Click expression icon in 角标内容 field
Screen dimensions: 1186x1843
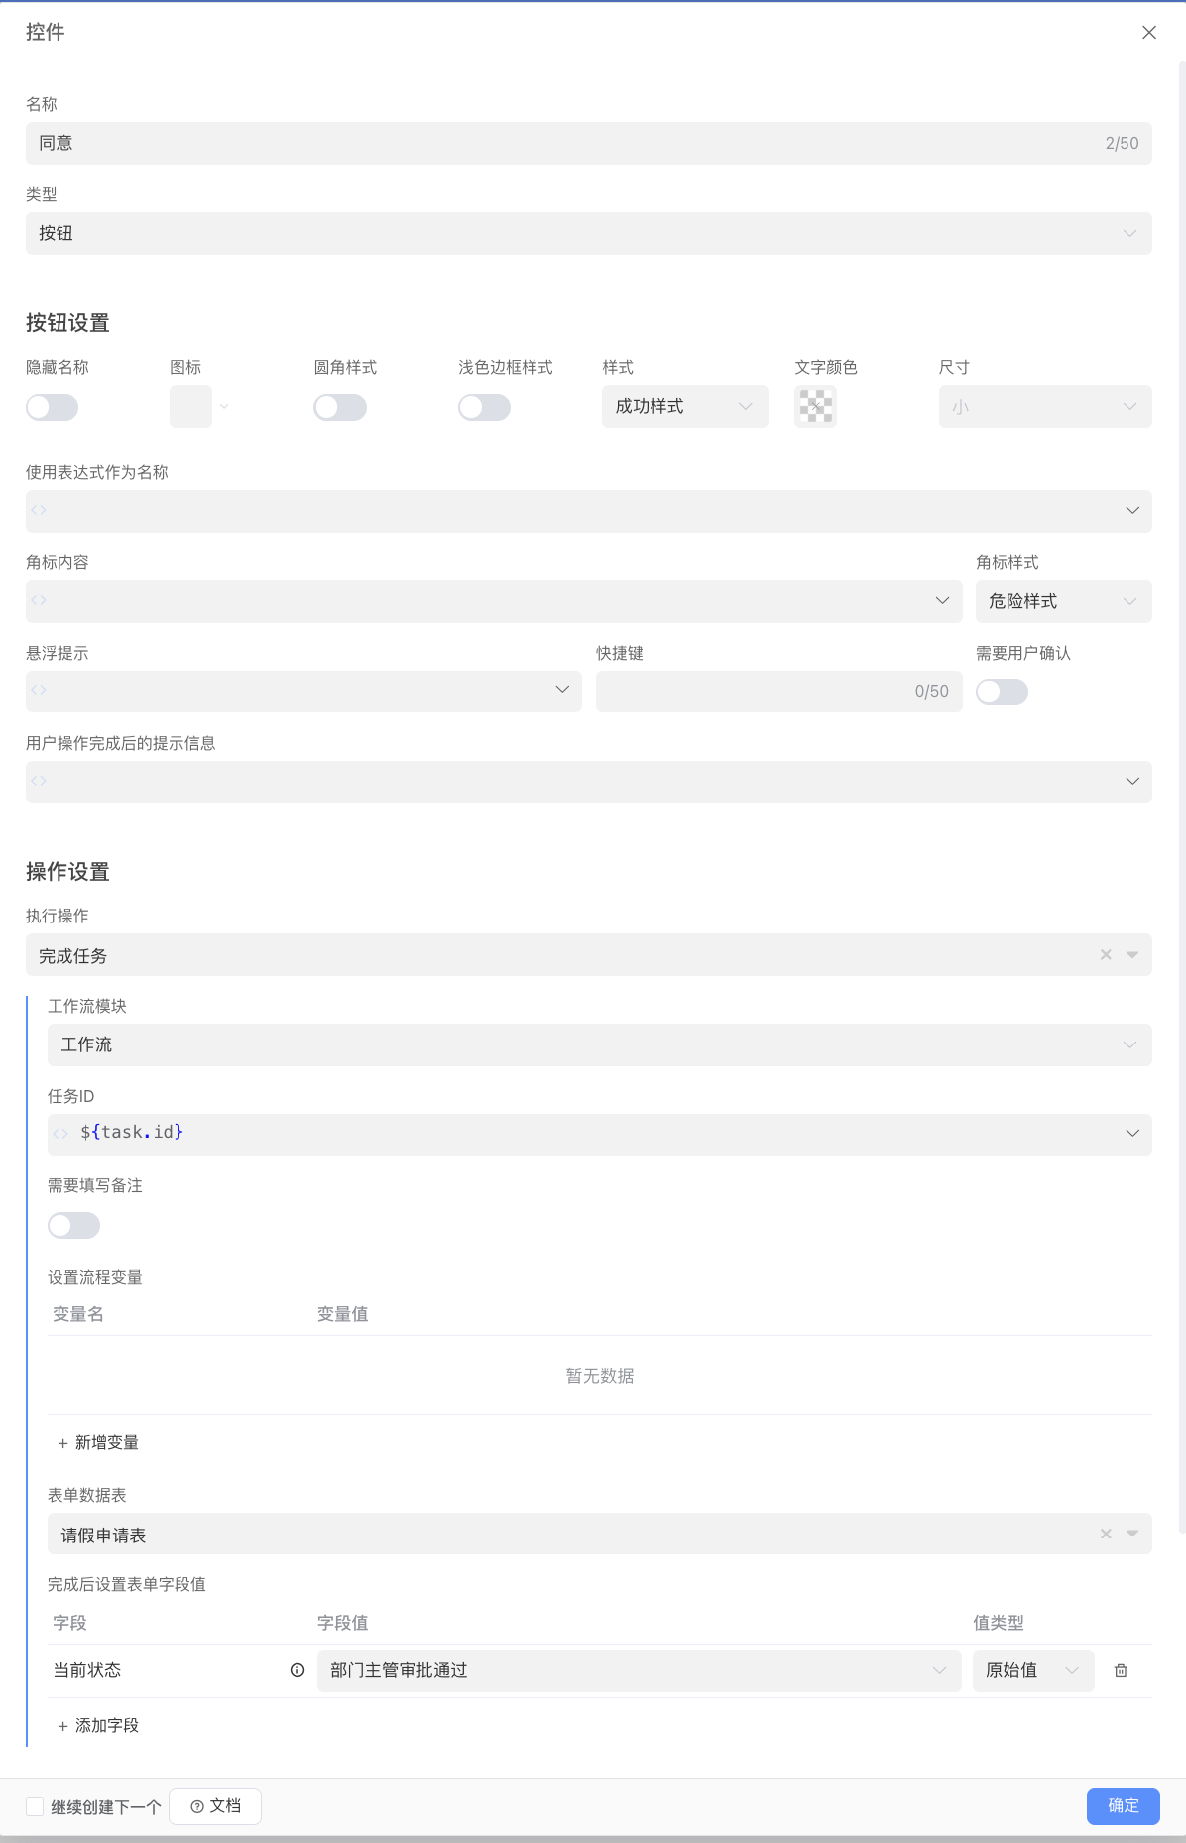39,600
